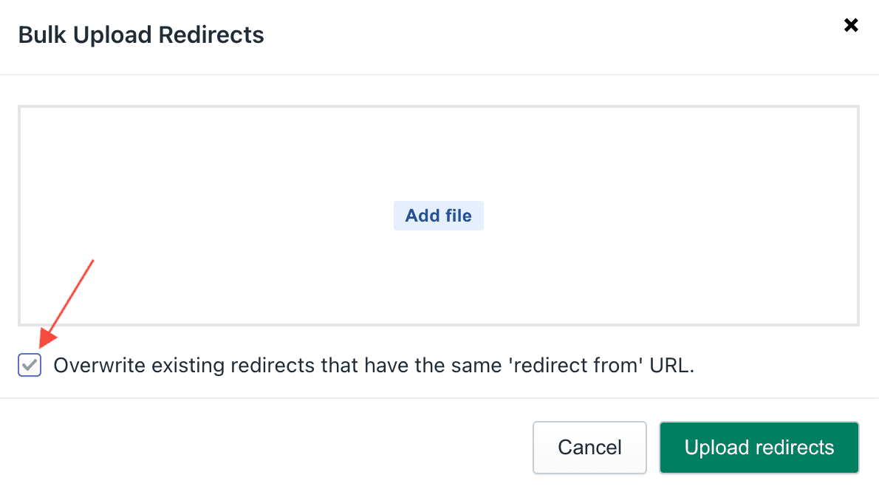Click the Redirects word in dialog title
The width and height of the screenshot is (879, 489).
click(x=211, y=35)
